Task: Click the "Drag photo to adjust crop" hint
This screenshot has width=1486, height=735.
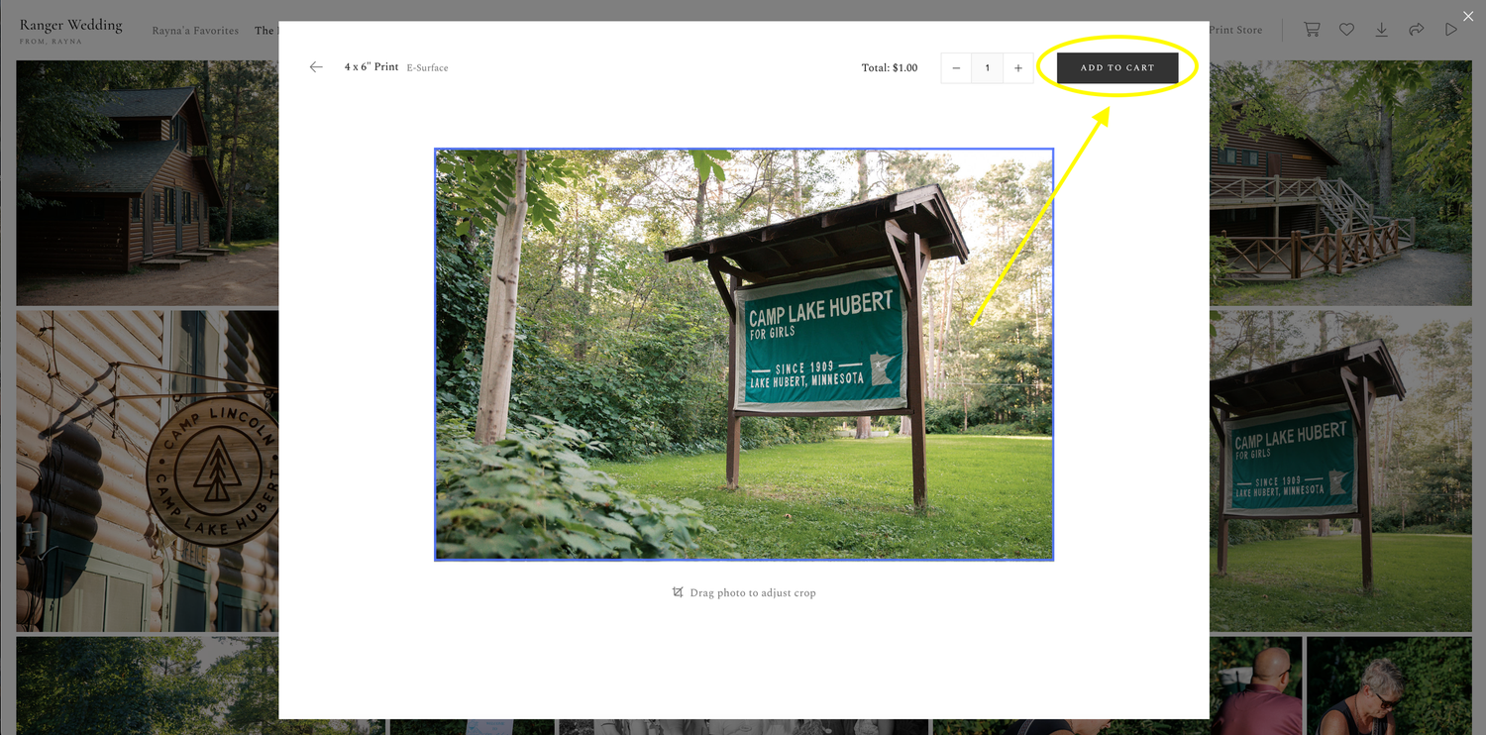Action: point(753,593)
